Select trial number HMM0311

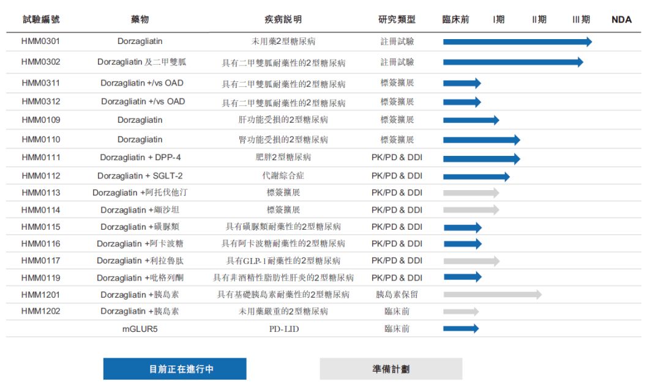pos(40,83)
